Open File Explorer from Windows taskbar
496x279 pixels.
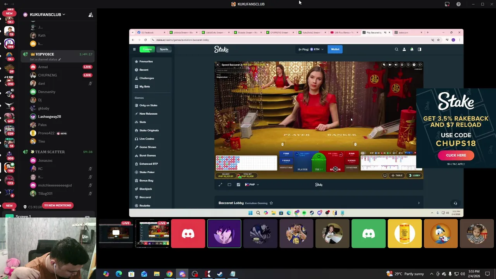point(157,274)
